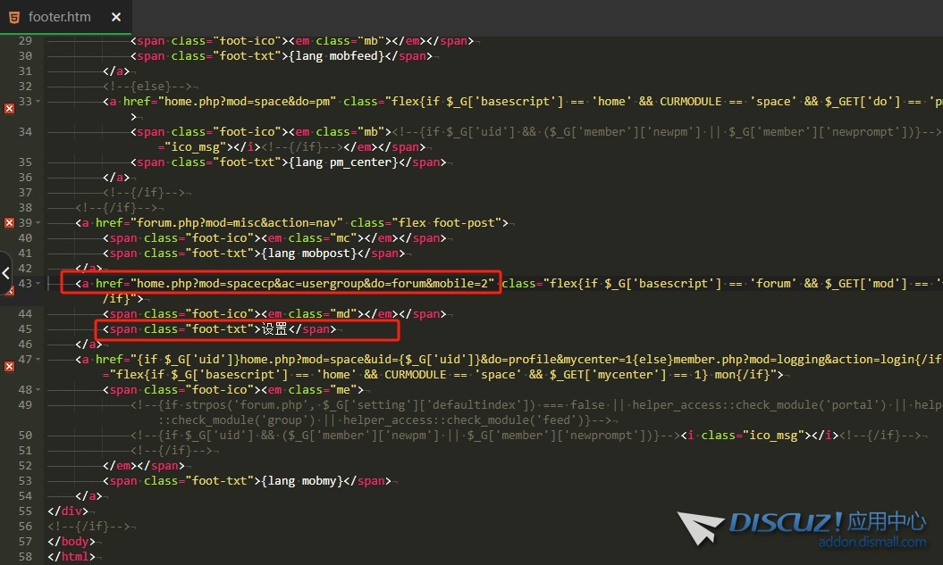
Task: Click line number 55 in the gutter
Action: click(24, 511)
